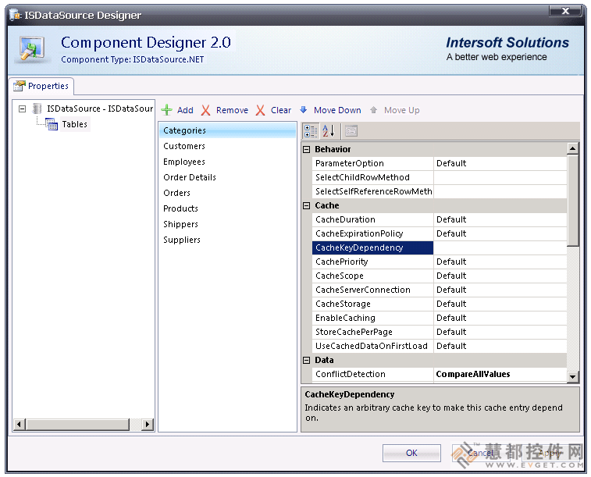Select the StoreCachePerPage property
This screenshot has width=591, height=477.
[372, 332]
